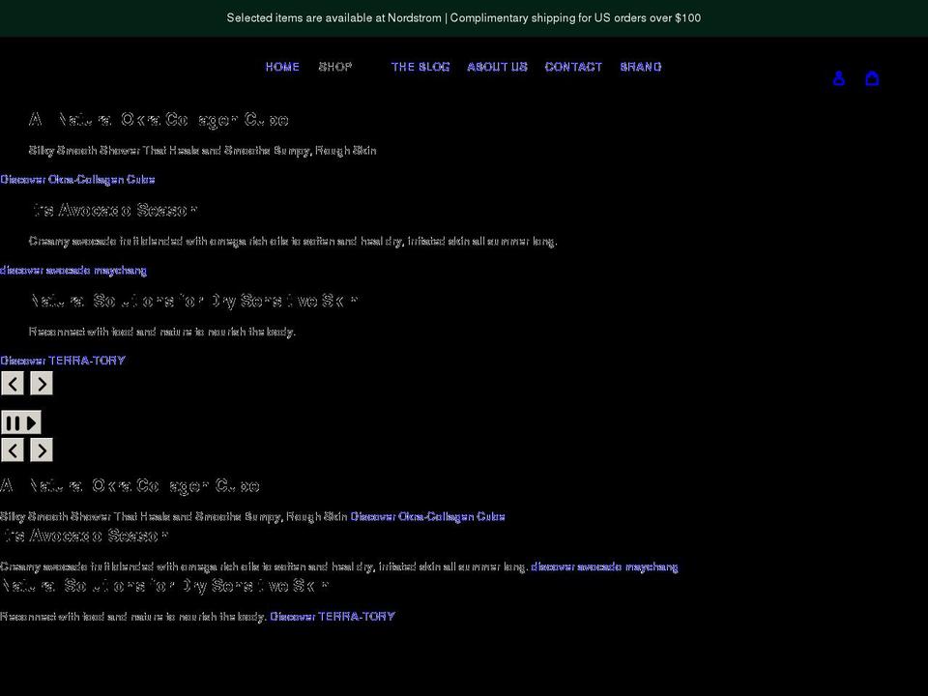Click discover avocado maychang link after Creamy avocado sentence
The image size is (928, 696).
tap(604, 567)
